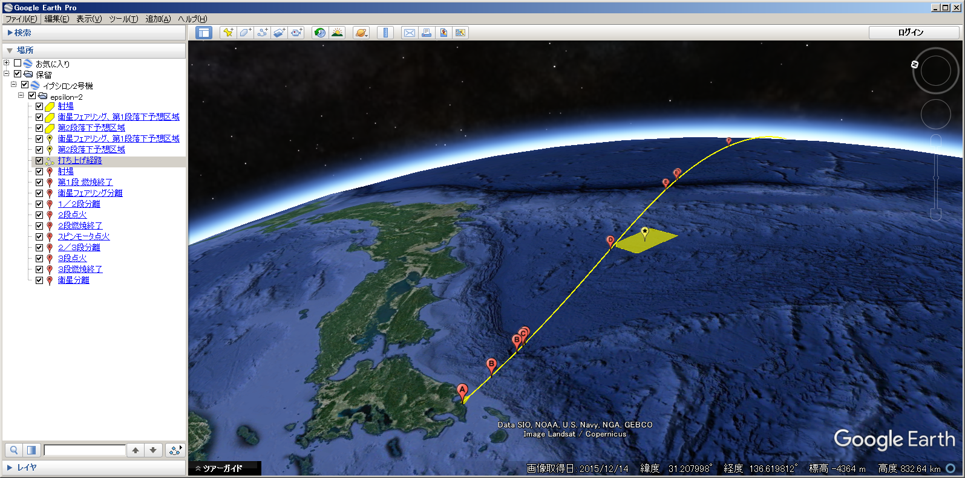The height and width of the screenshot is (478, 965).
Task: Click the zoom-out end of the zoom slider
Action: [x=936, y=215]
